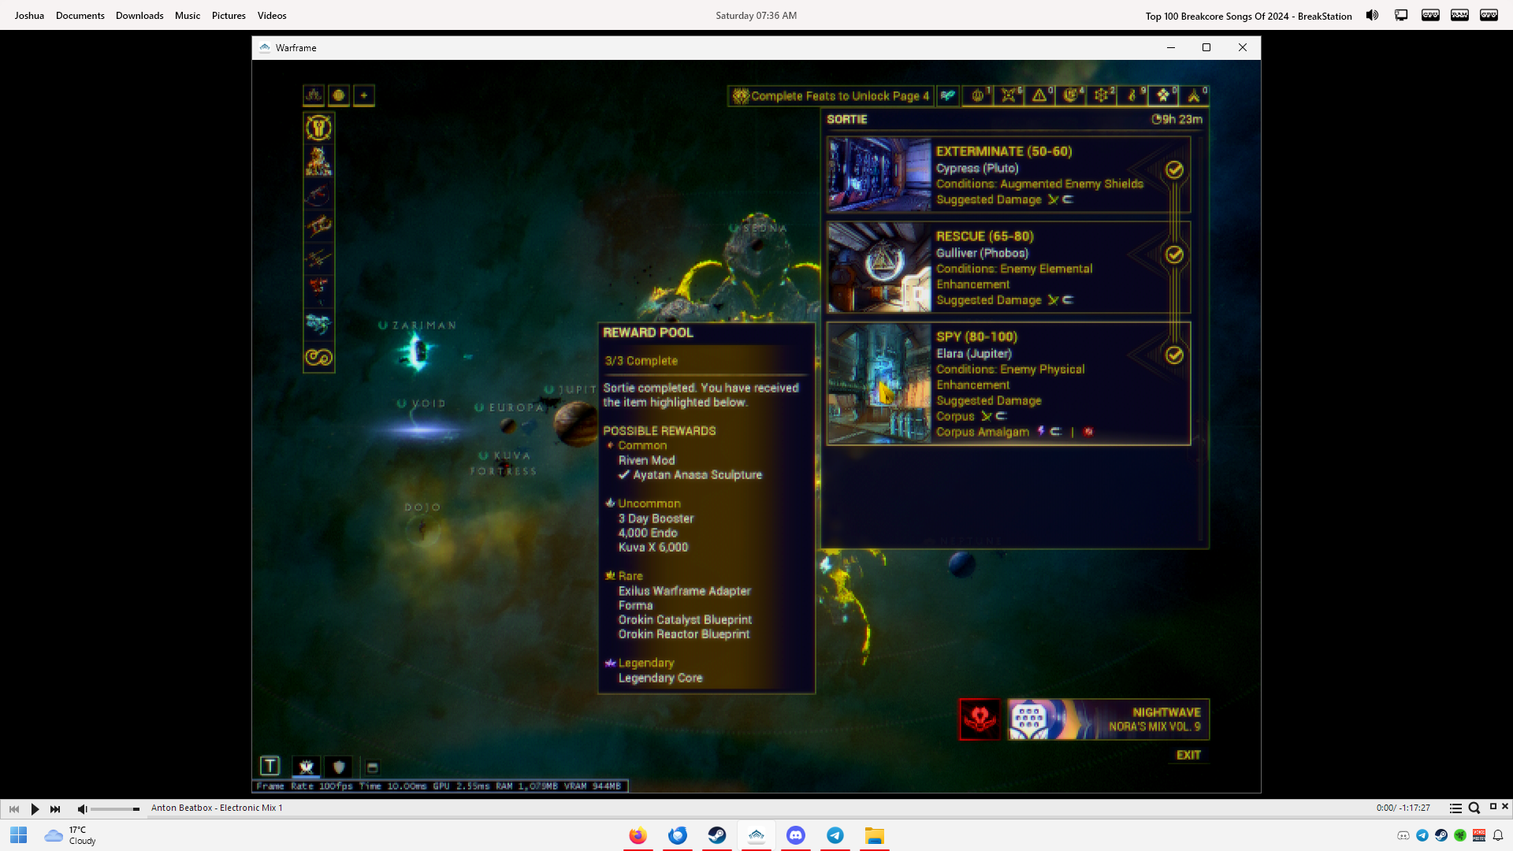Click the cyan wings icon next to Feats banner
1513x851 pixels.
click(948, 95)
